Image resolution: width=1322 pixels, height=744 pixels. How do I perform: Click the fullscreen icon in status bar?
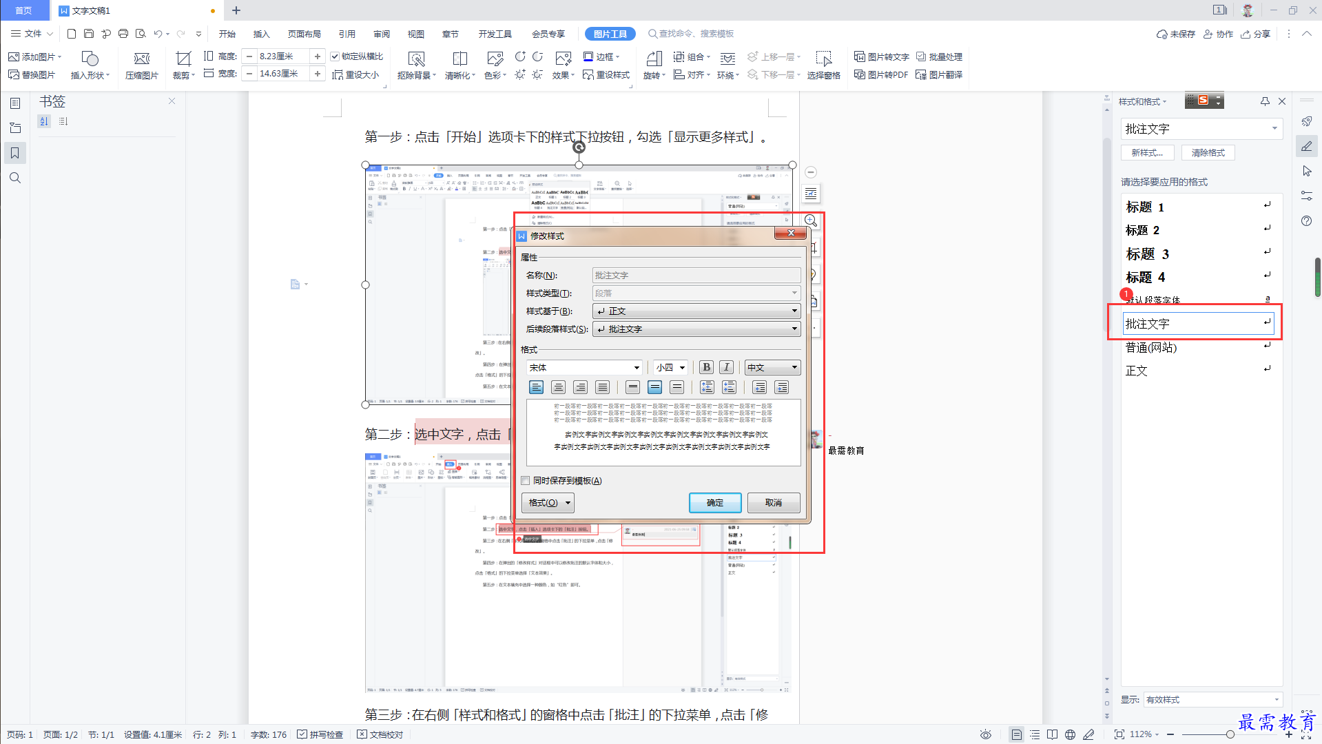click(x=1306, y=735)
